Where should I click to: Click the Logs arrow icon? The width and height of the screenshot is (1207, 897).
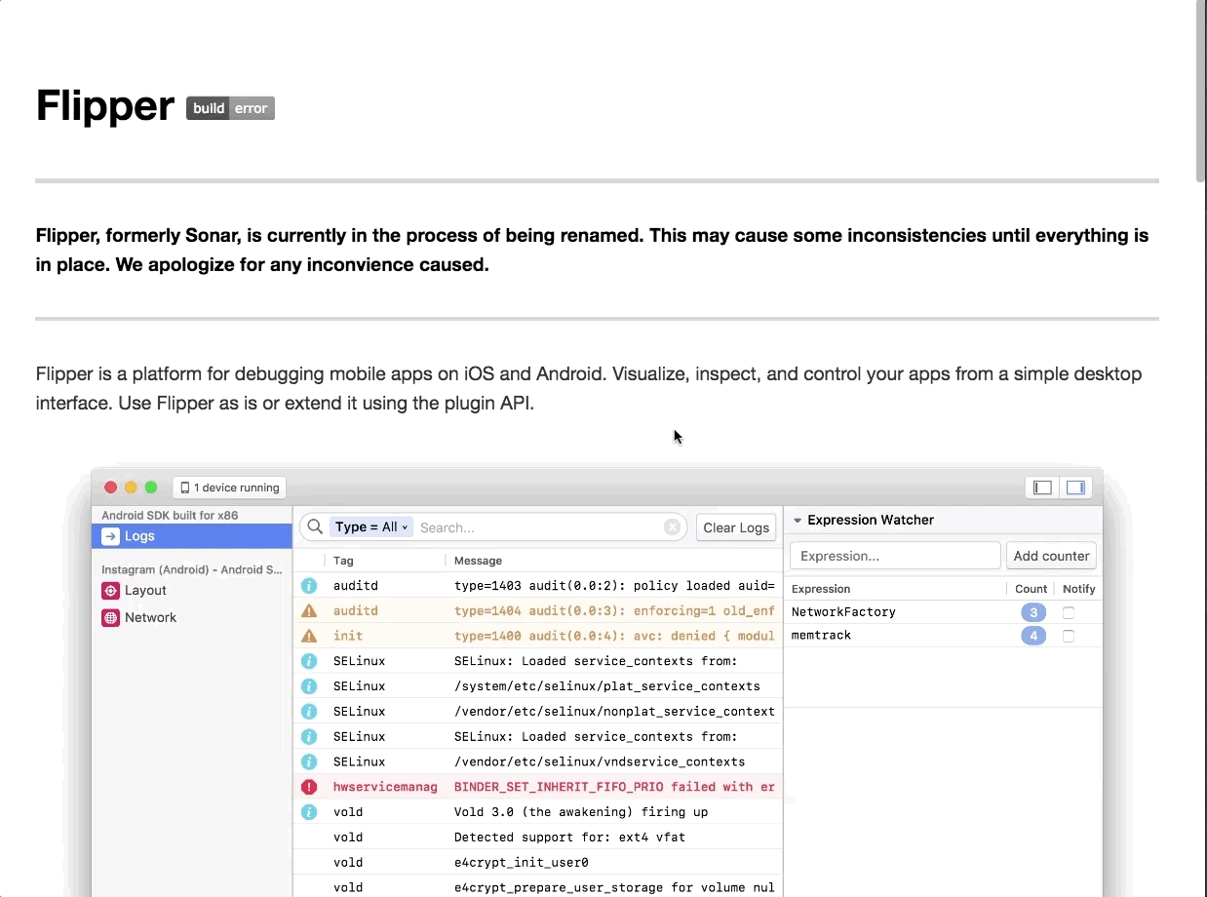pyautogui.click(x=111, y=536)
